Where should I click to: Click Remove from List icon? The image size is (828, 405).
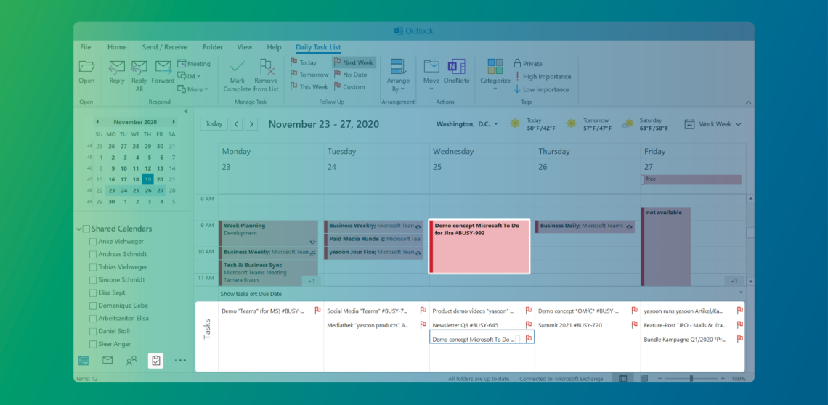point(266,67)
